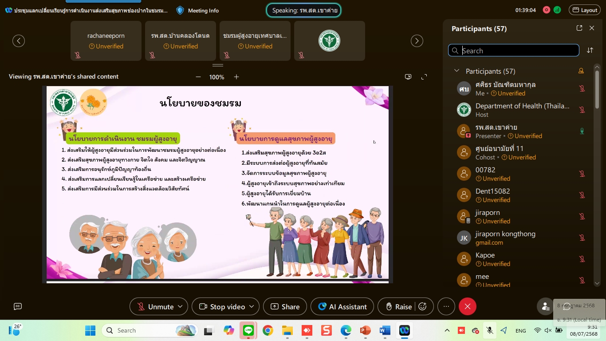Toggle closed captions CC button

click(18, 306)
